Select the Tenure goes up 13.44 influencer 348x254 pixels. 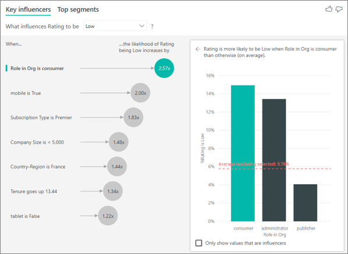(34, 191)
